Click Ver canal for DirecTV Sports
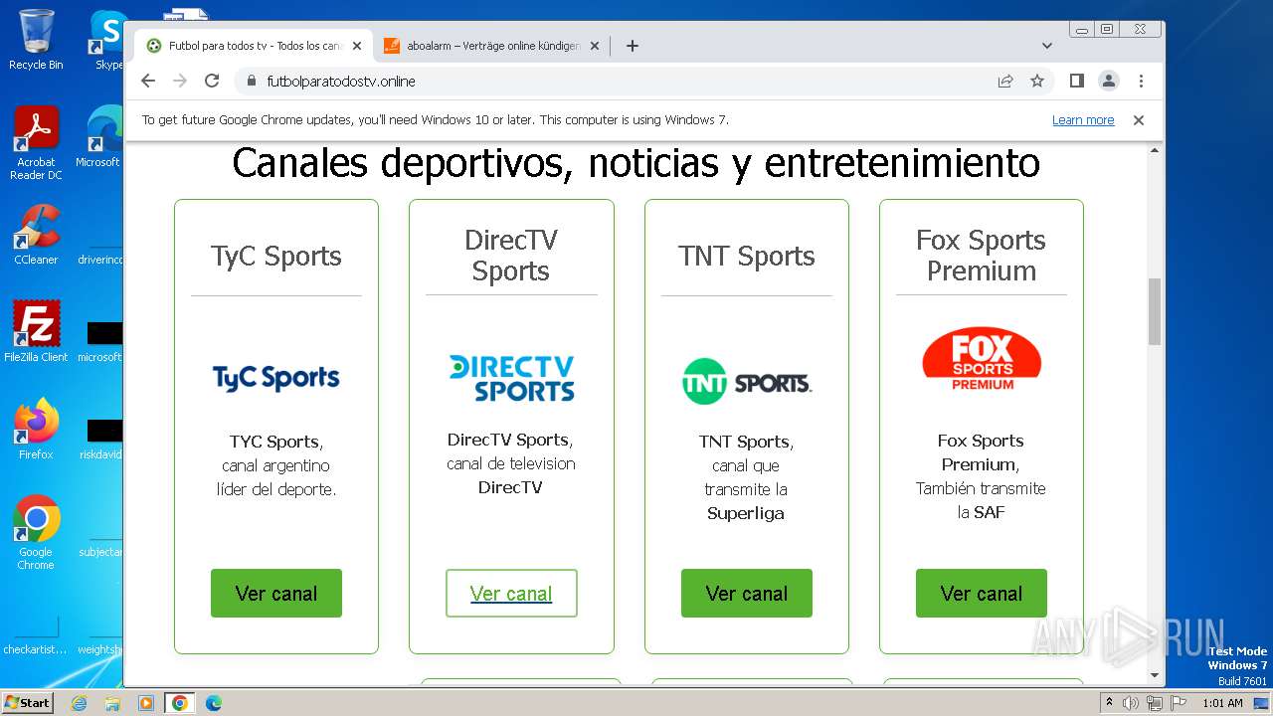Viewport: 1273px width, 716px height. [x=511, y=594]
